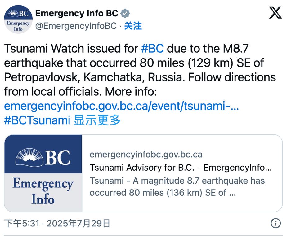Open the #BC hashtag

[152, 49]
